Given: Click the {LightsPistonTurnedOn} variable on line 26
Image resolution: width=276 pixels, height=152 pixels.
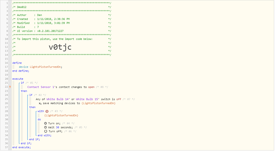Looking at the screenshot, I should coord(98,103).
